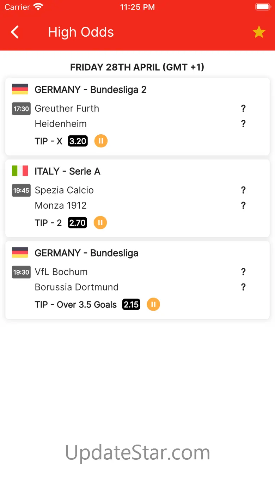The height and width of the screenshot is (489, 275).
Task: Tap the 2.15 odds badge
Action: pyautogui.click(x=131, y=304)
